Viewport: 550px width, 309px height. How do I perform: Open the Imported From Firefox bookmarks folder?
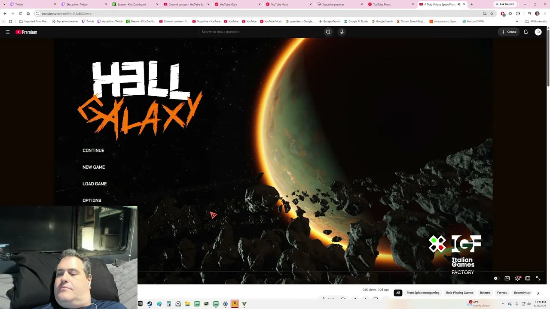pos(34,21)
